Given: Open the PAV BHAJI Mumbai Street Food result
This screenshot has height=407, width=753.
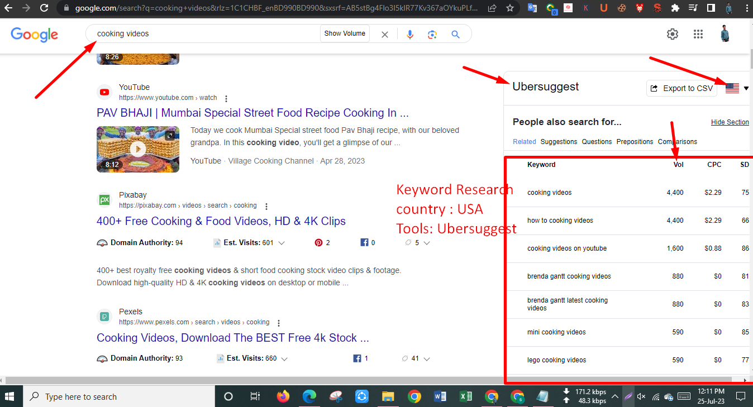Looking at the screenshot, I should [x=252, y=113].
